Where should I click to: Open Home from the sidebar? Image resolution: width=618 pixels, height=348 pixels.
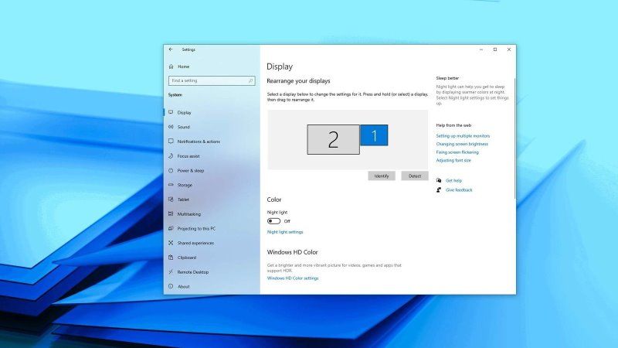coord(183,67)
